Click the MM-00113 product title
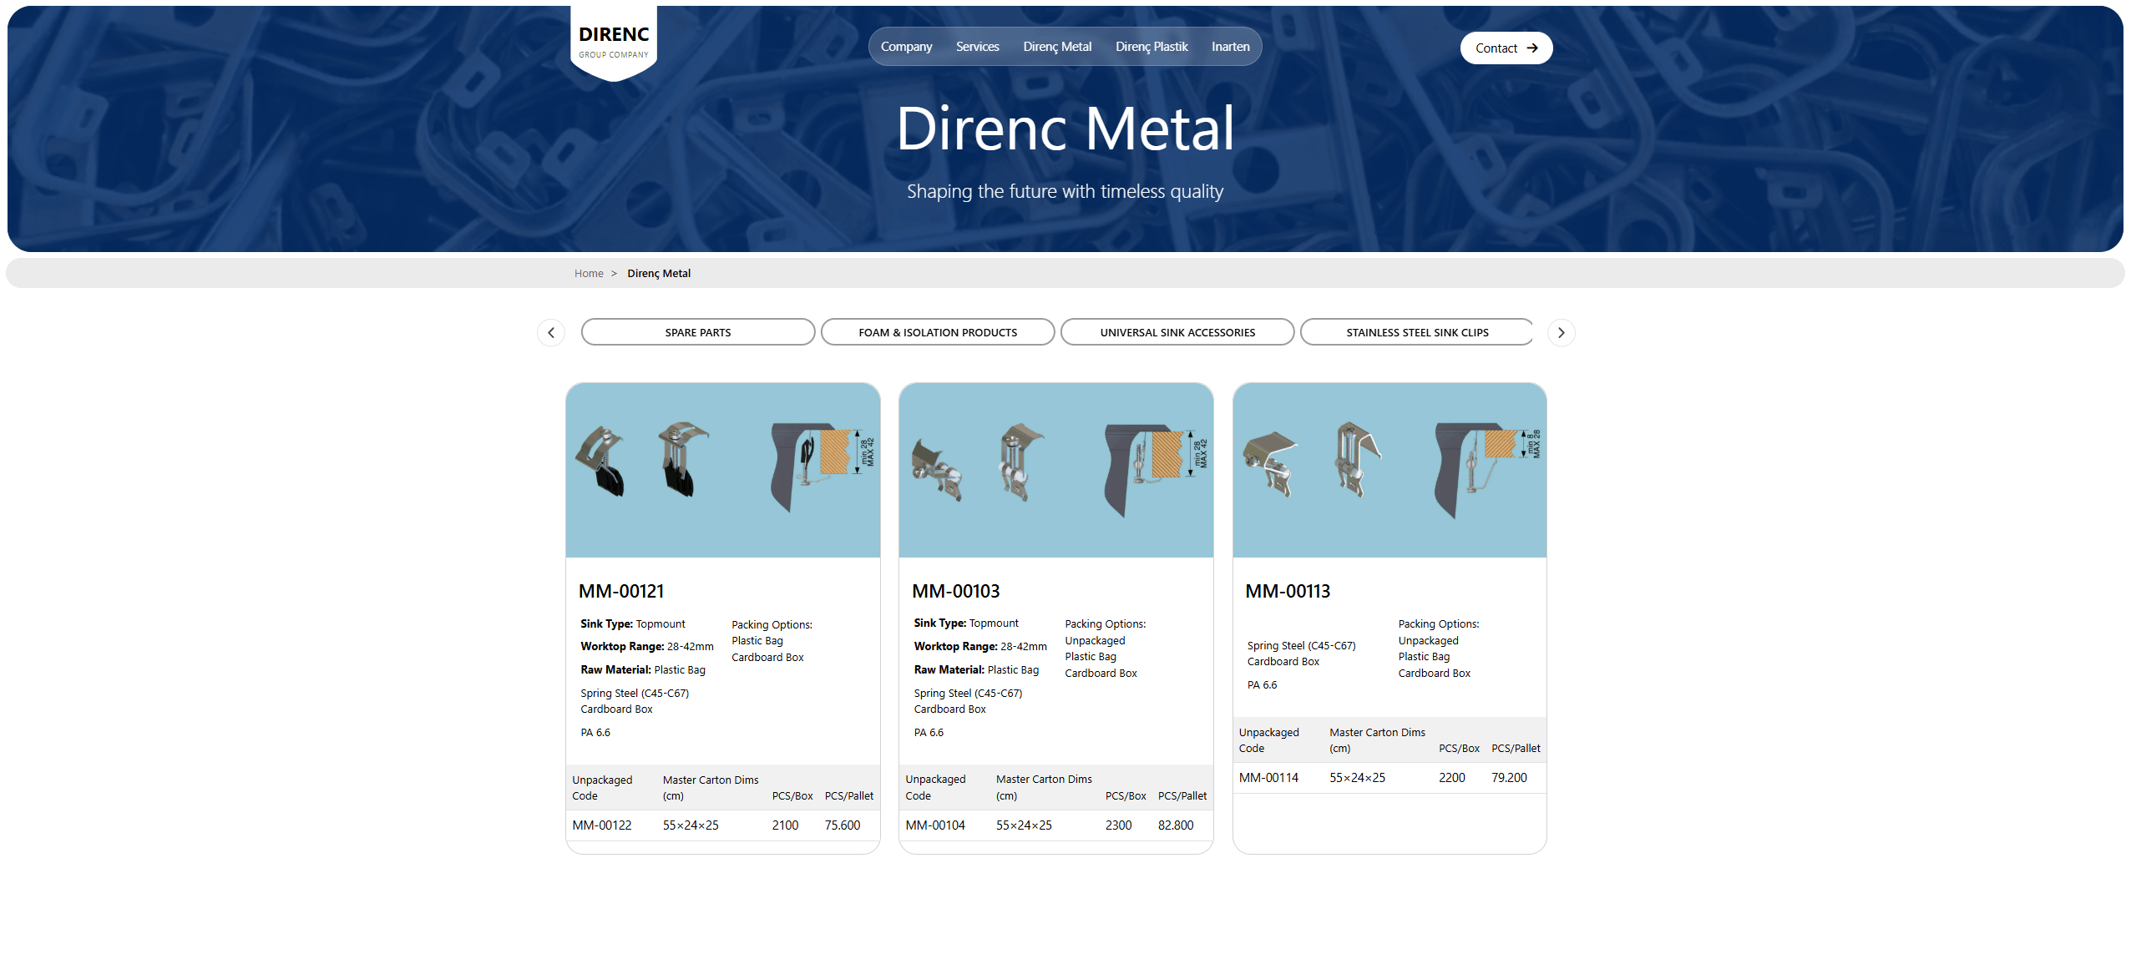 [1288, 592]
